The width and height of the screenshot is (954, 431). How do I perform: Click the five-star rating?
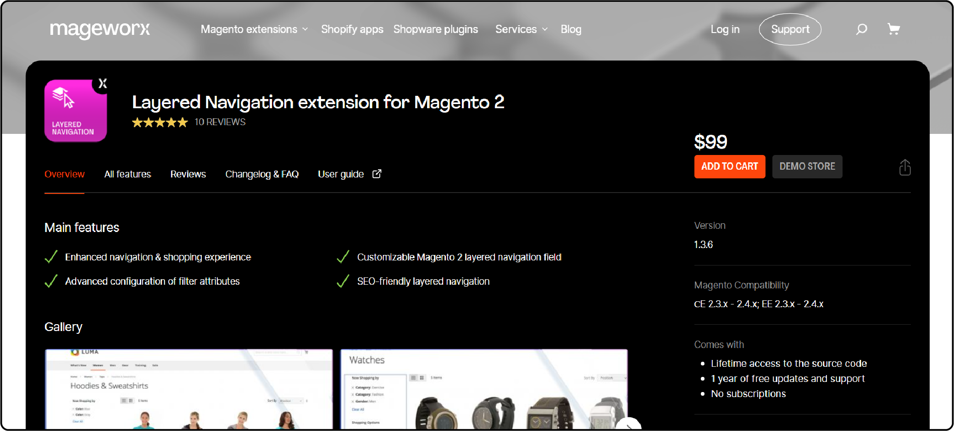(x=160, y=122)
